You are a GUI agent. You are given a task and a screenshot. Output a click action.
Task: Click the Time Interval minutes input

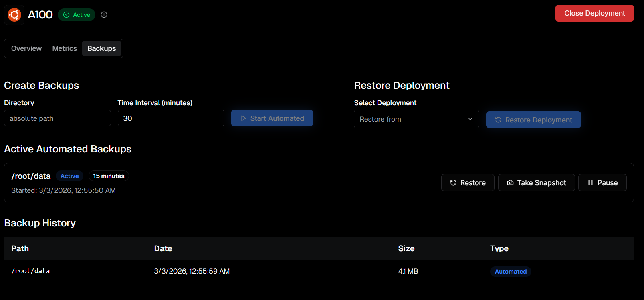point(171,118)
